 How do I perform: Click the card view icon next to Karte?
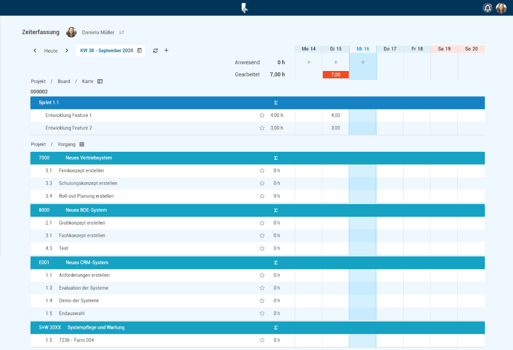tap(100, 81)
